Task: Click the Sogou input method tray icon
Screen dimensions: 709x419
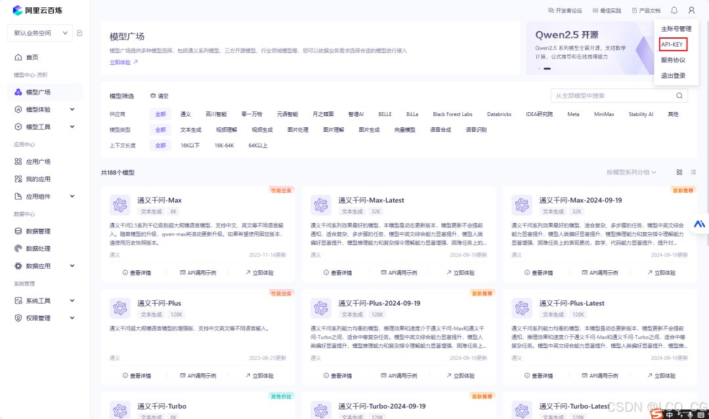Action: [656, 414]
